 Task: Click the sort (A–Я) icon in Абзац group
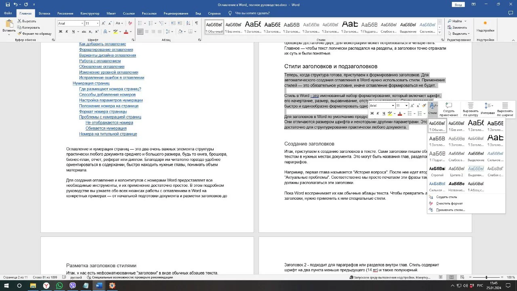tap(187, 23)
